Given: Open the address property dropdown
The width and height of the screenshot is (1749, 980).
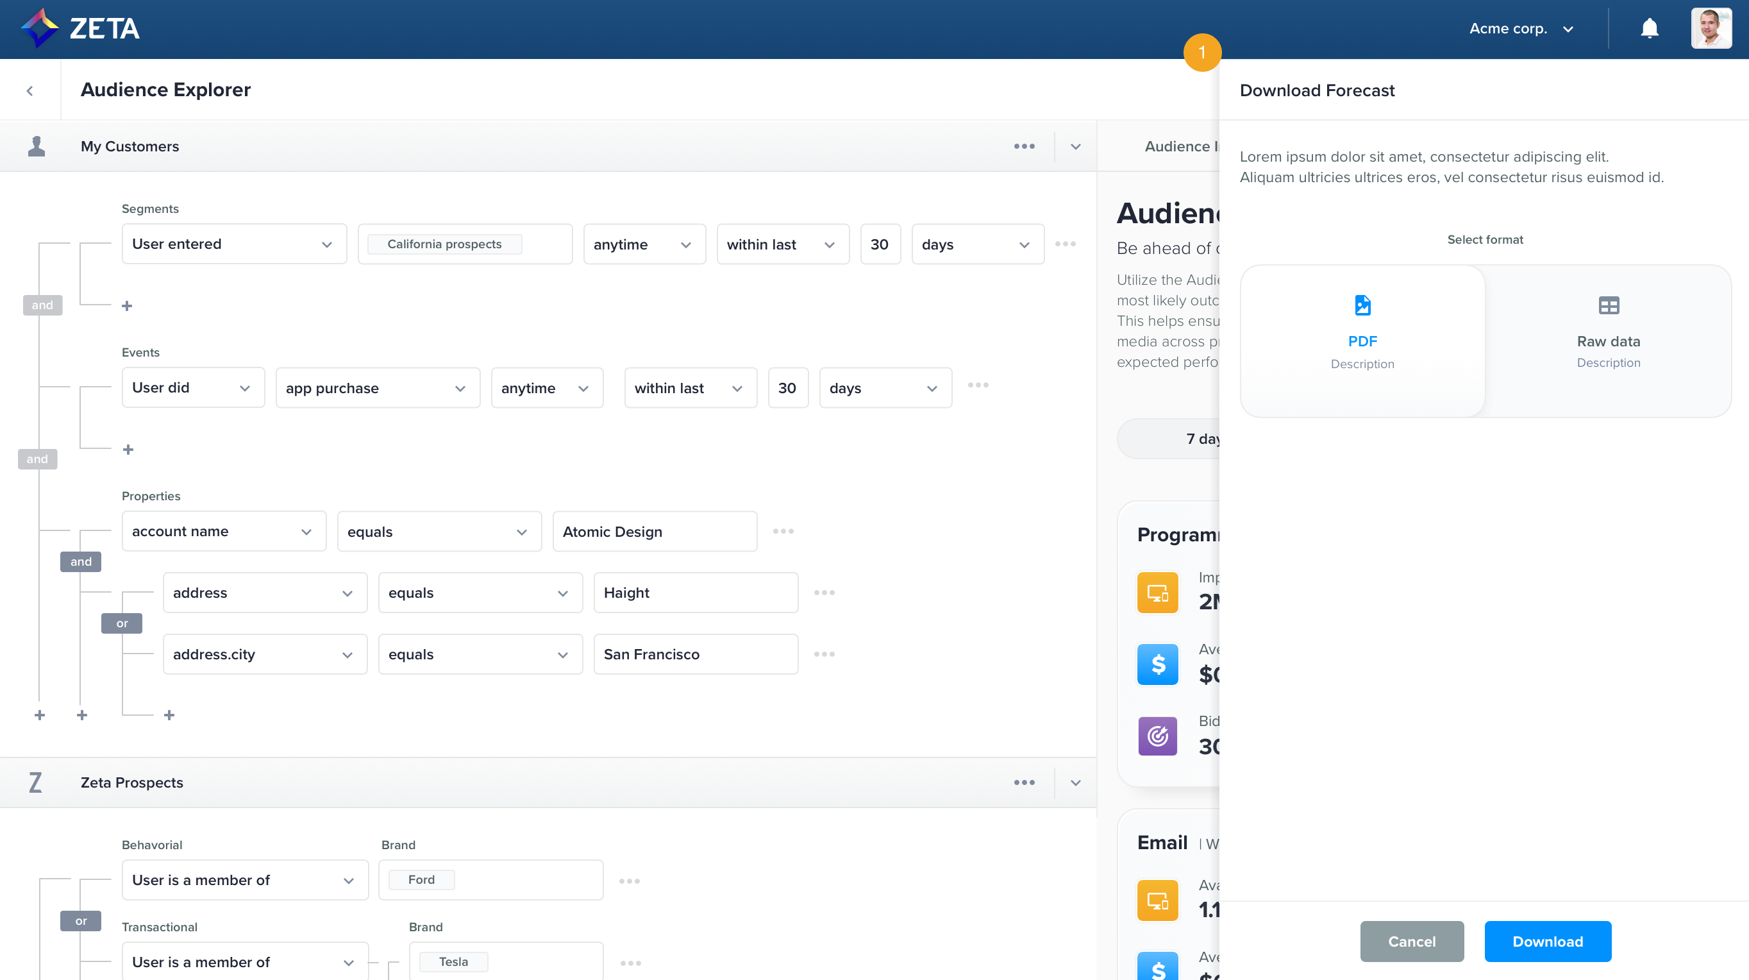Looking at the screenshot, I should click(x=265, y=592).
